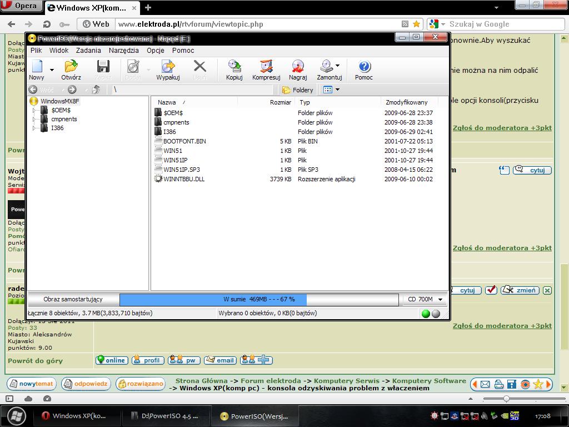This screenshot has height=427, width=569.
Task: Click the PowerISO forward navigation arrow
Action: click(72, 90)
